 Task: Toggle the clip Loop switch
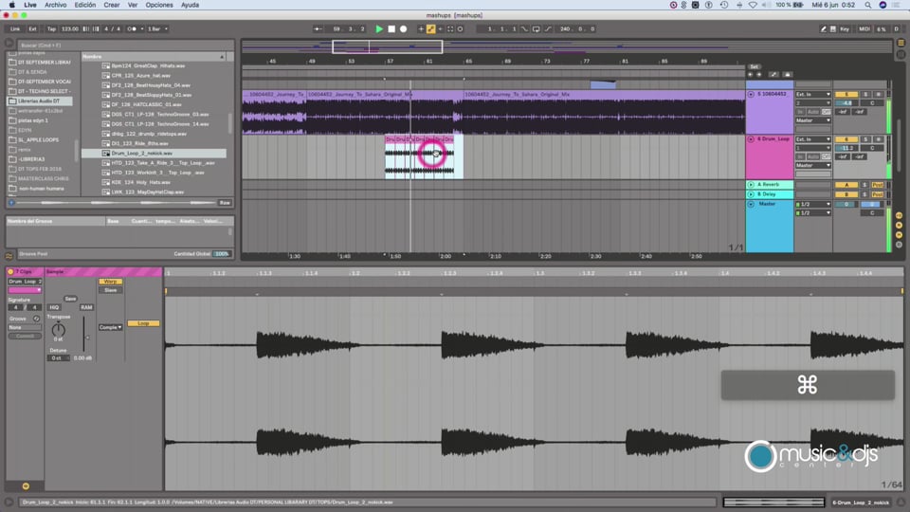click(143, 323)
